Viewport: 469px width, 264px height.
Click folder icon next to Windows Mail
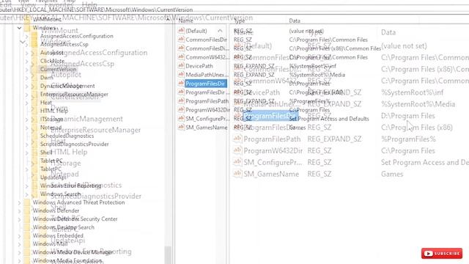click(27, 244)
